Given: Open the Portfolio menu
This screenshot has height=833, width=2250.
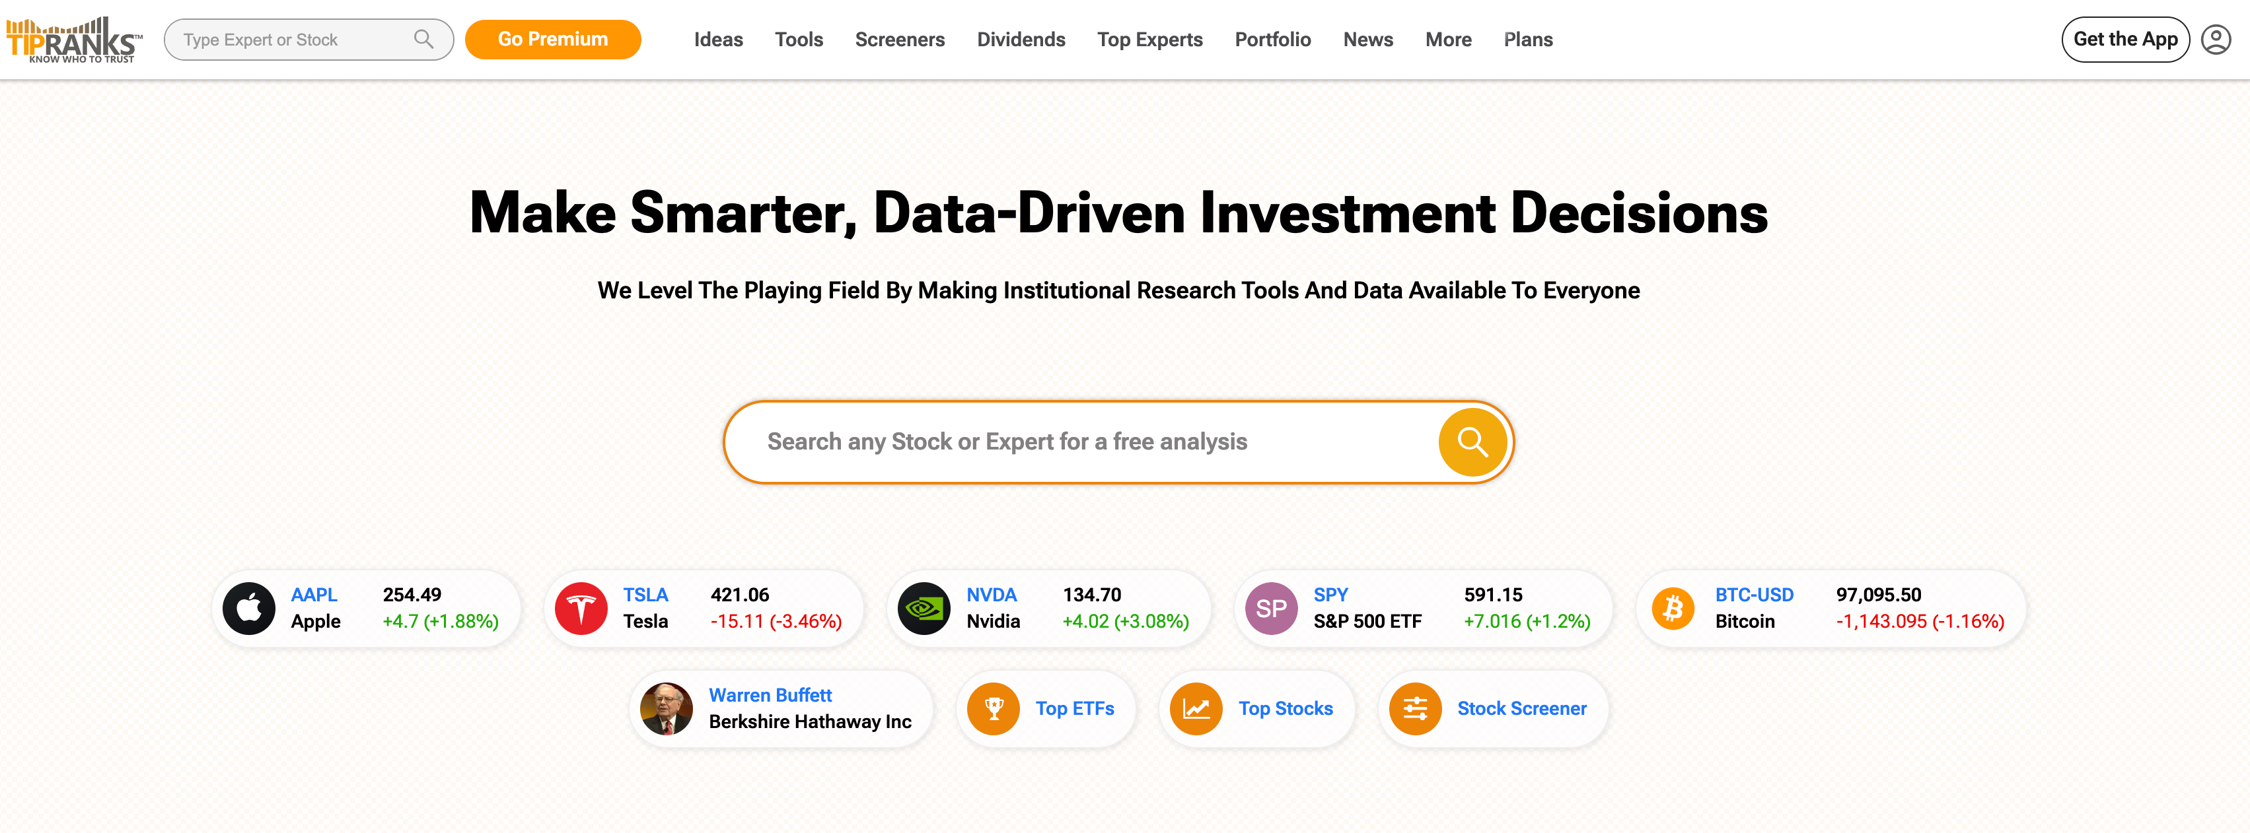Looking at the screenshot, I should pyautogui.click(x=1272, y=40).
